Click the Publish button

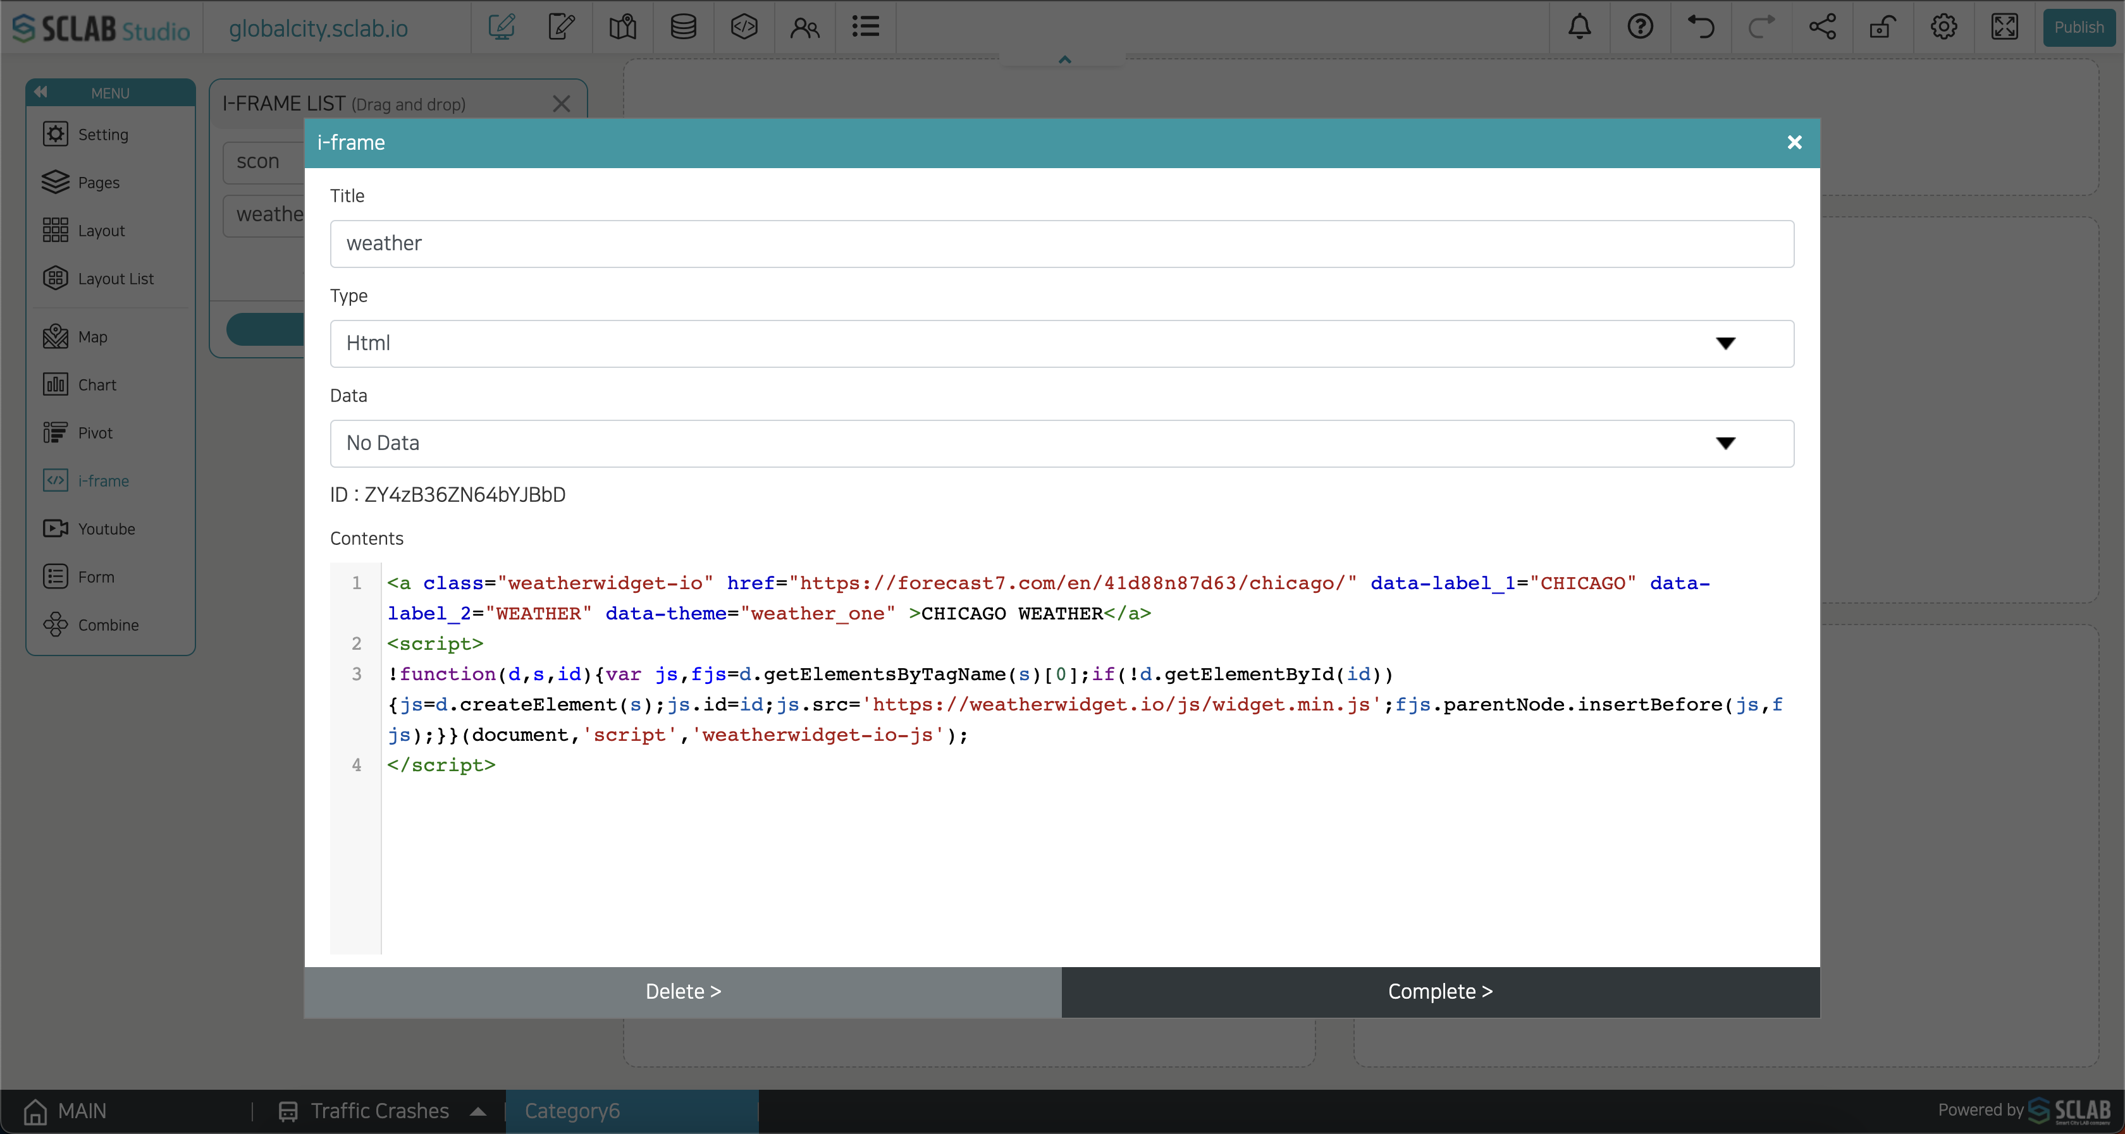coord(2079,27)
